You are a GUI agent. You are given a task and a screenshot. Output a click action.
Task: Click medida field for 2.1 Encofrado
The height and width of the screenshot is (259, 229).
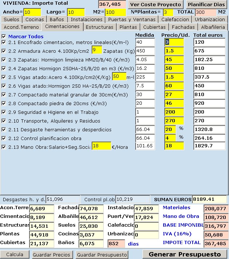[145, 42]
